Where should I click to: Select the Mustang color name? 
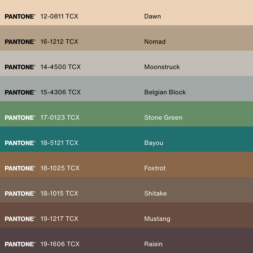pyautogui.click(x=157, y=219)
